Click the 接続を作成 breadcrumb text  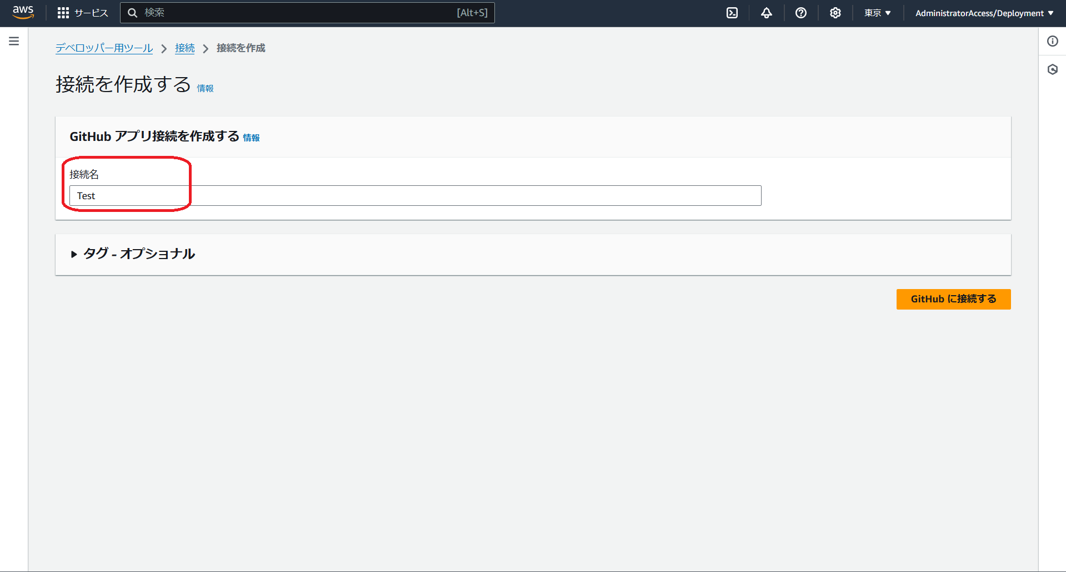pos(241,48)
